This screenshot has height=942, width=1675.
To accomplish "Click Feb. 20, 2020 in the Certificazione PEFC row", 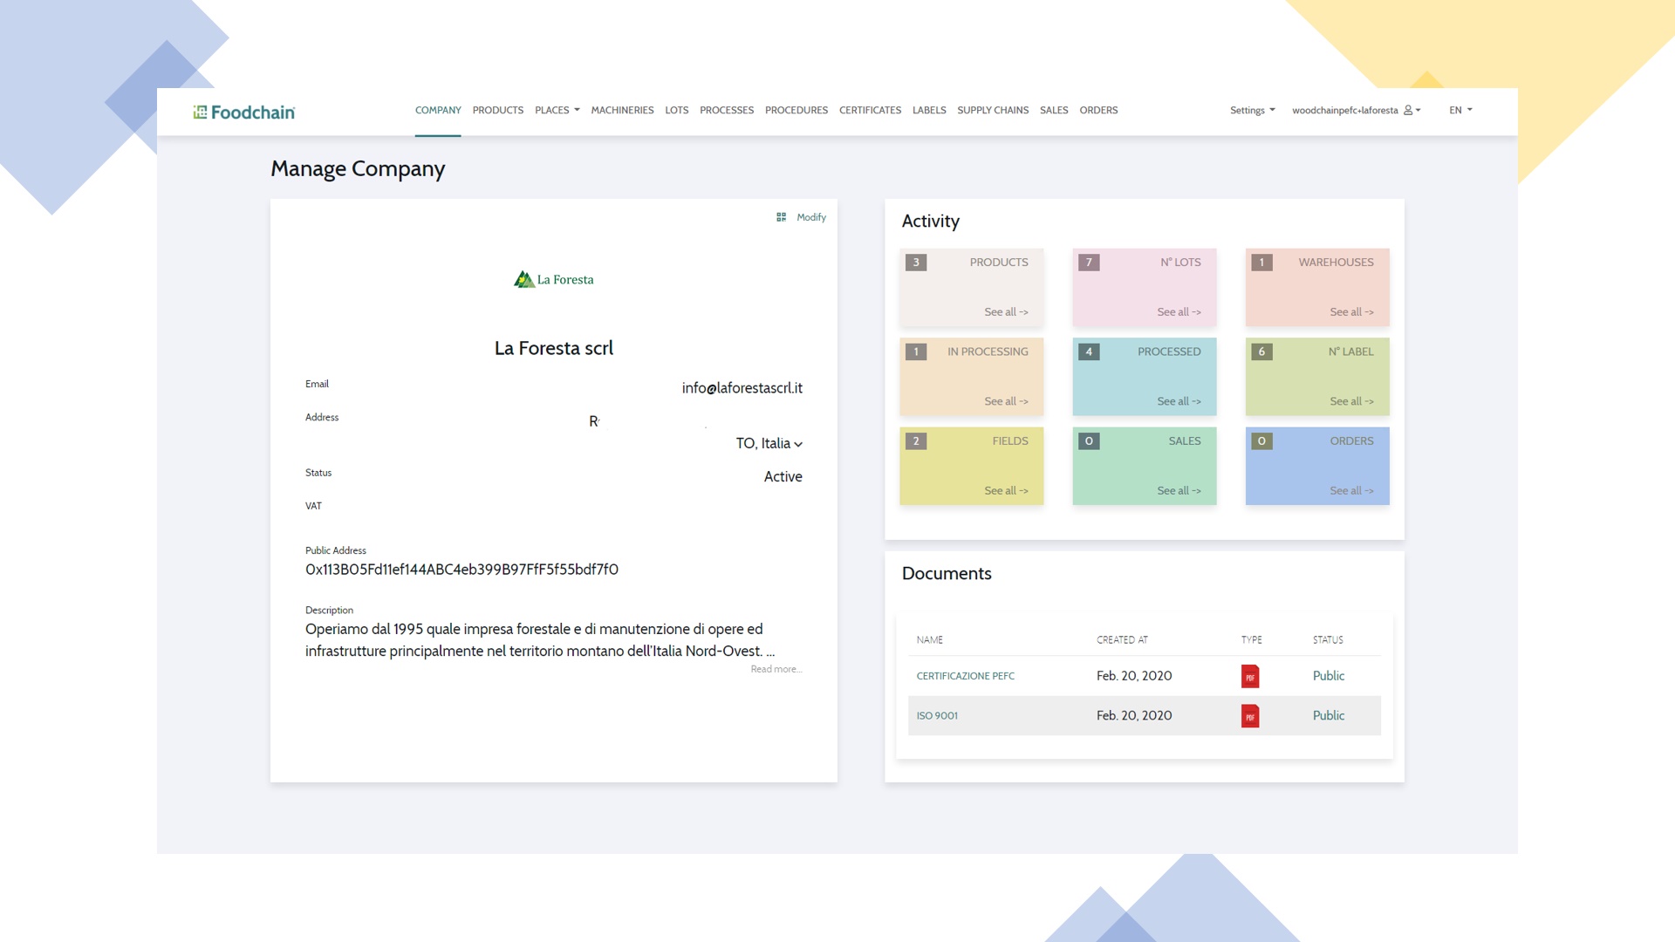I will click(1134, 676).
